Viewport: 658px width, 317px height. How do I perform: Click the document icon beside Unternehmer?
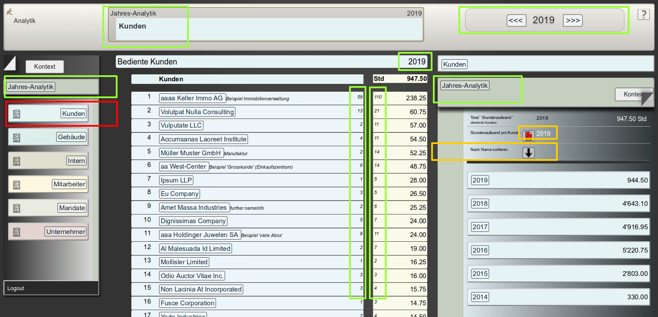[16, 232]
